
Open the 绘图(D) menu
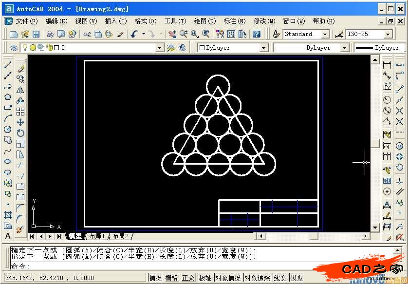coord(205,21)
